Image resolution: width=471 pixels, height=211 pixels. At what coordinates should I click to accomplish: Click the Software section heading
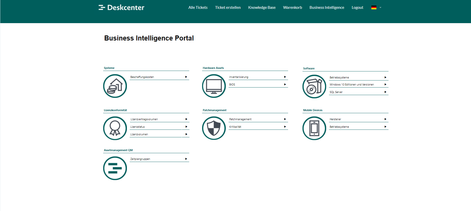coord(309,68)
